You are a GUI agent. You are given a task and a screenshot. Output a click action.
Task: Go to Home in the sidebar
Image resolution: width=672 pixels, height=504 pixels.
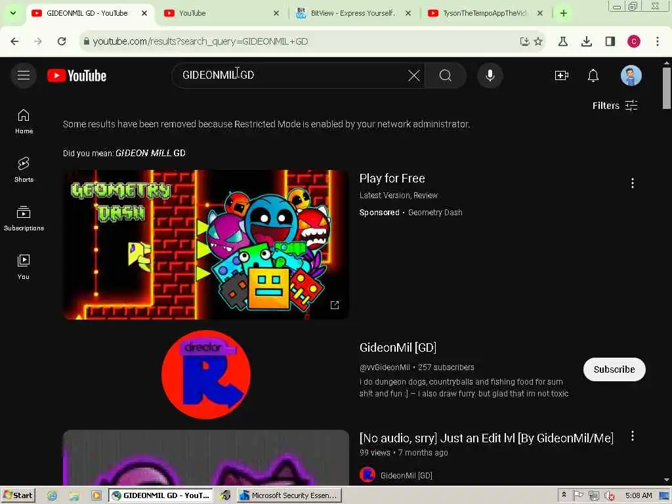(x=24, y=121)
